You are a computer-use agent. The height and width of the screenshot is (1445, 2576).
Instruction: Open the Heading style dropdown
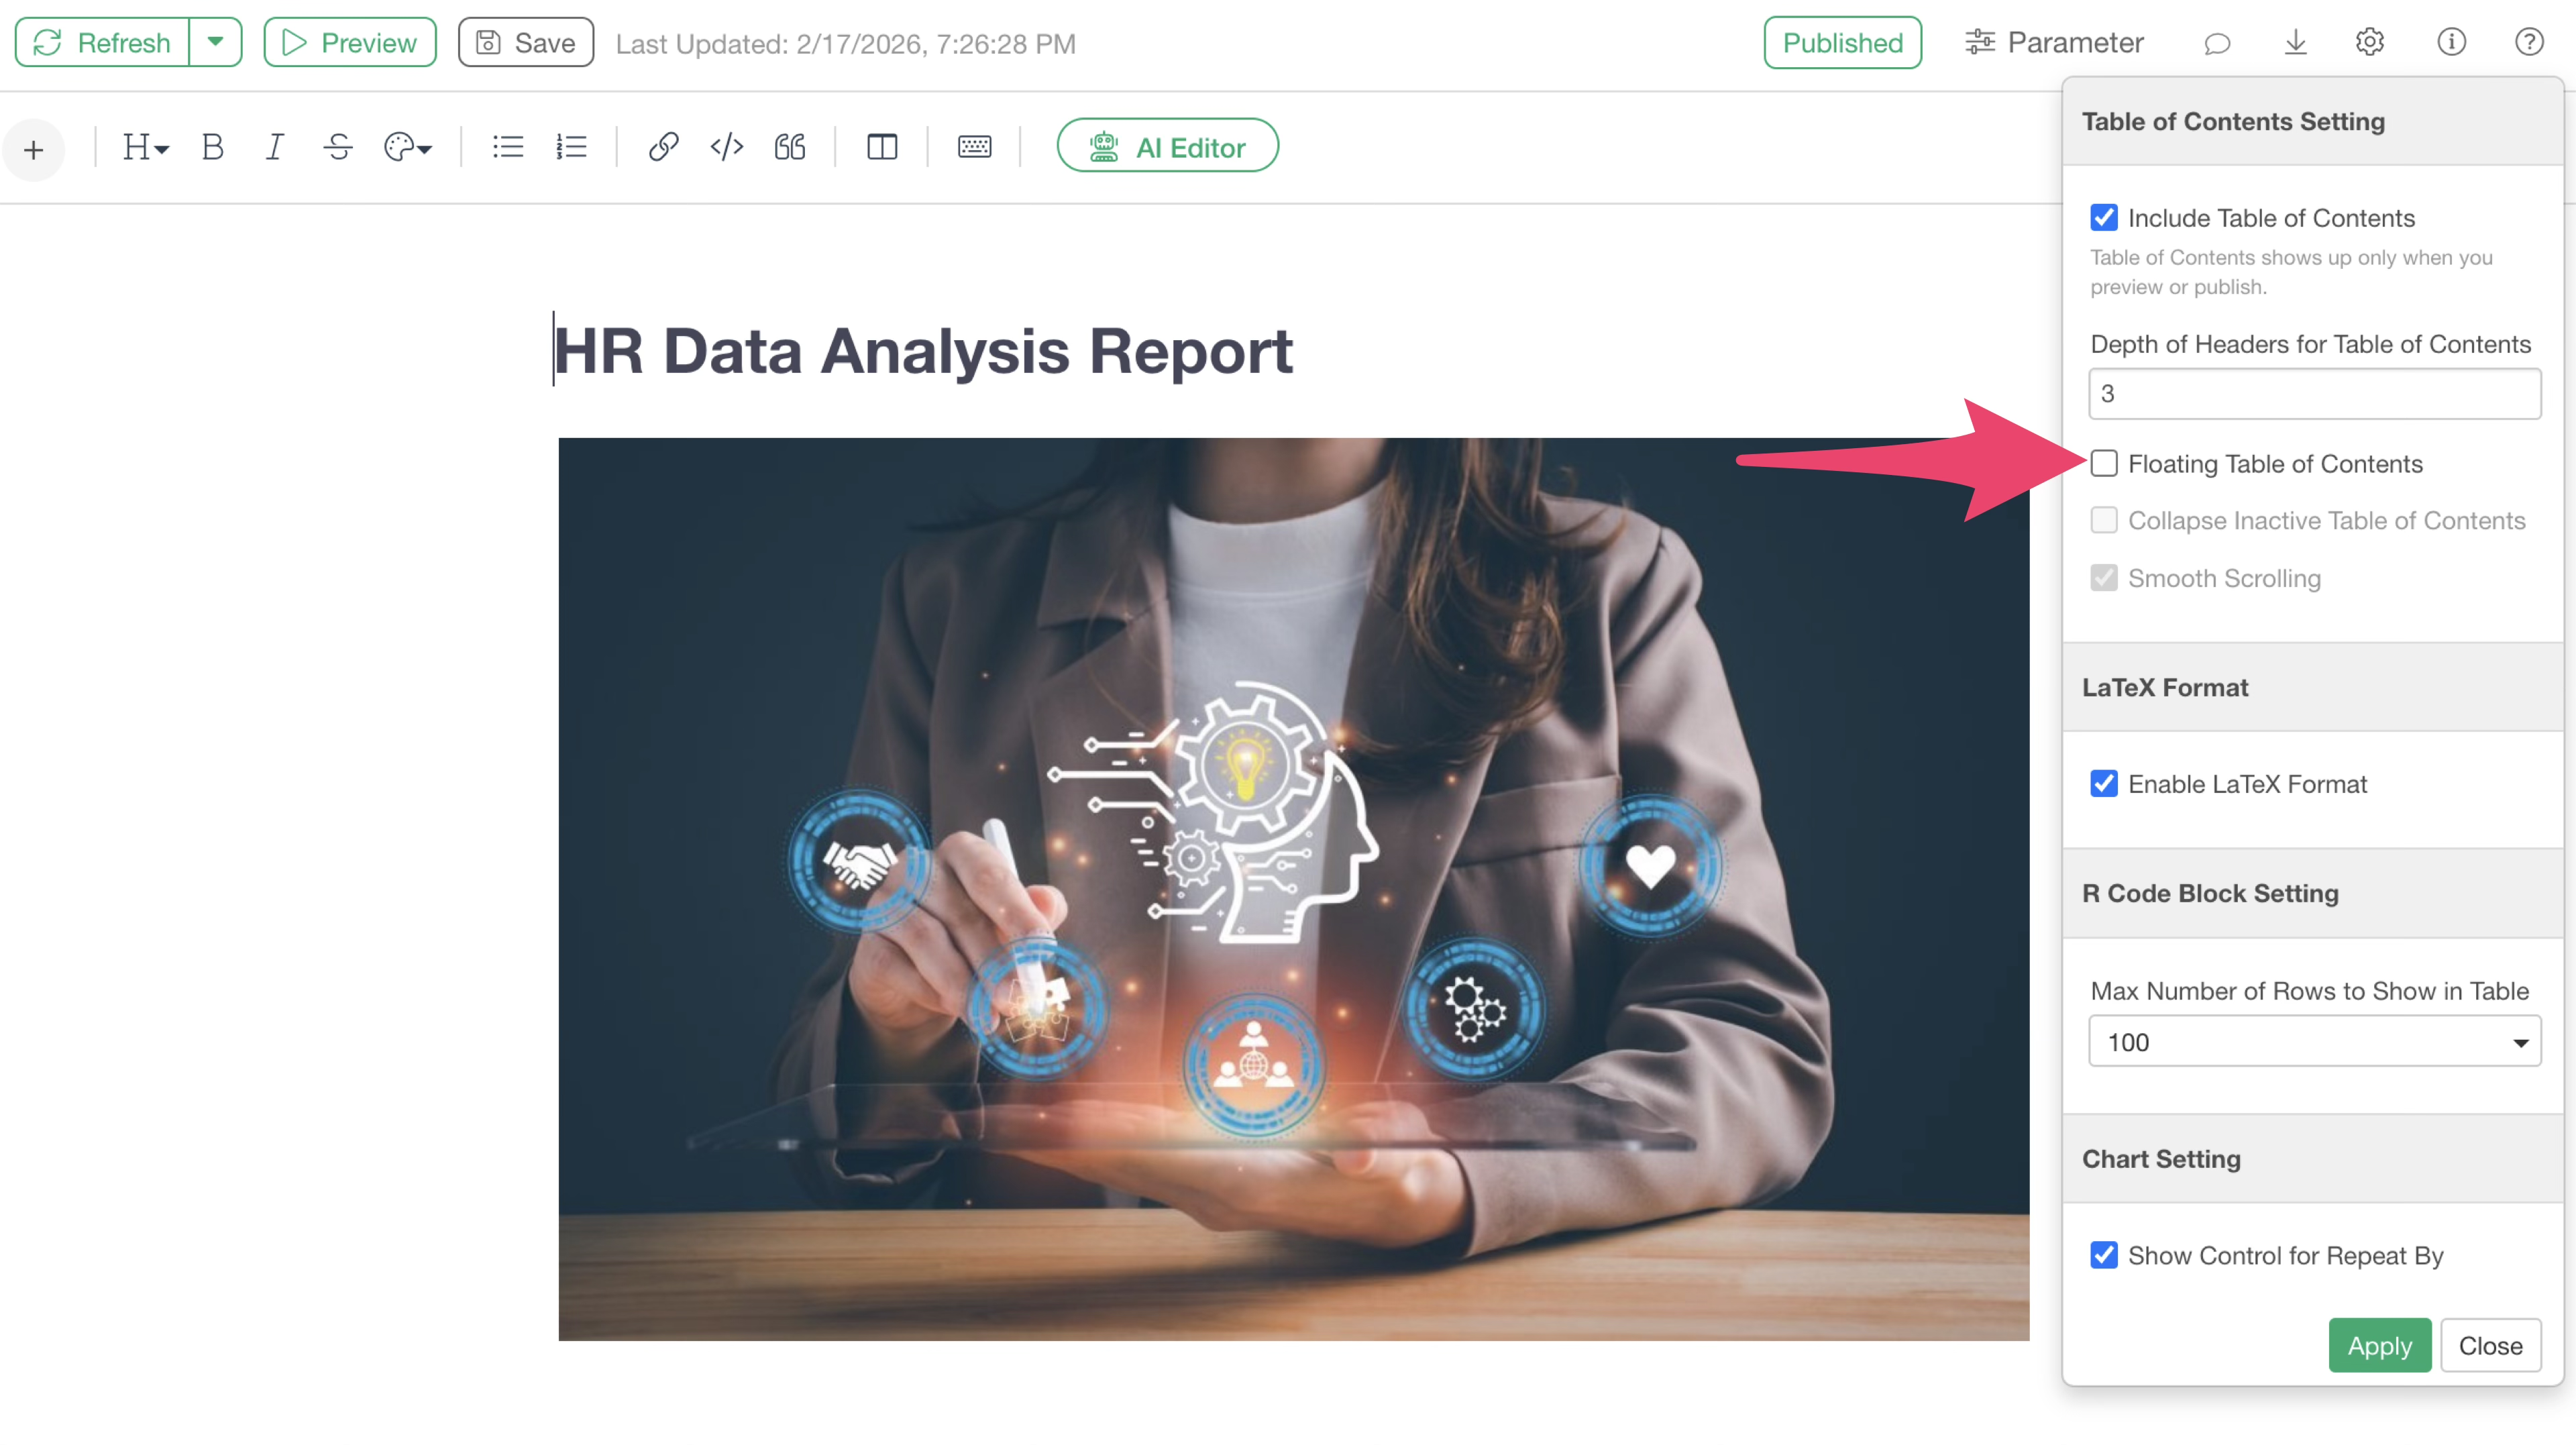(x=145, y=147)
